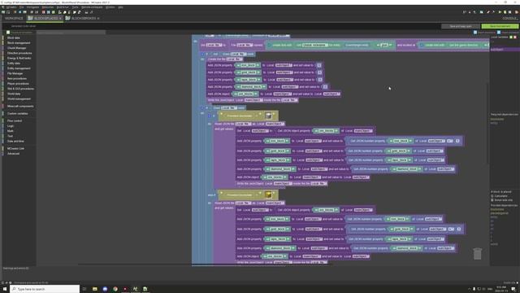Open the MCreator taskbar icon
520x293 pixels.
[x=136, y=289]
